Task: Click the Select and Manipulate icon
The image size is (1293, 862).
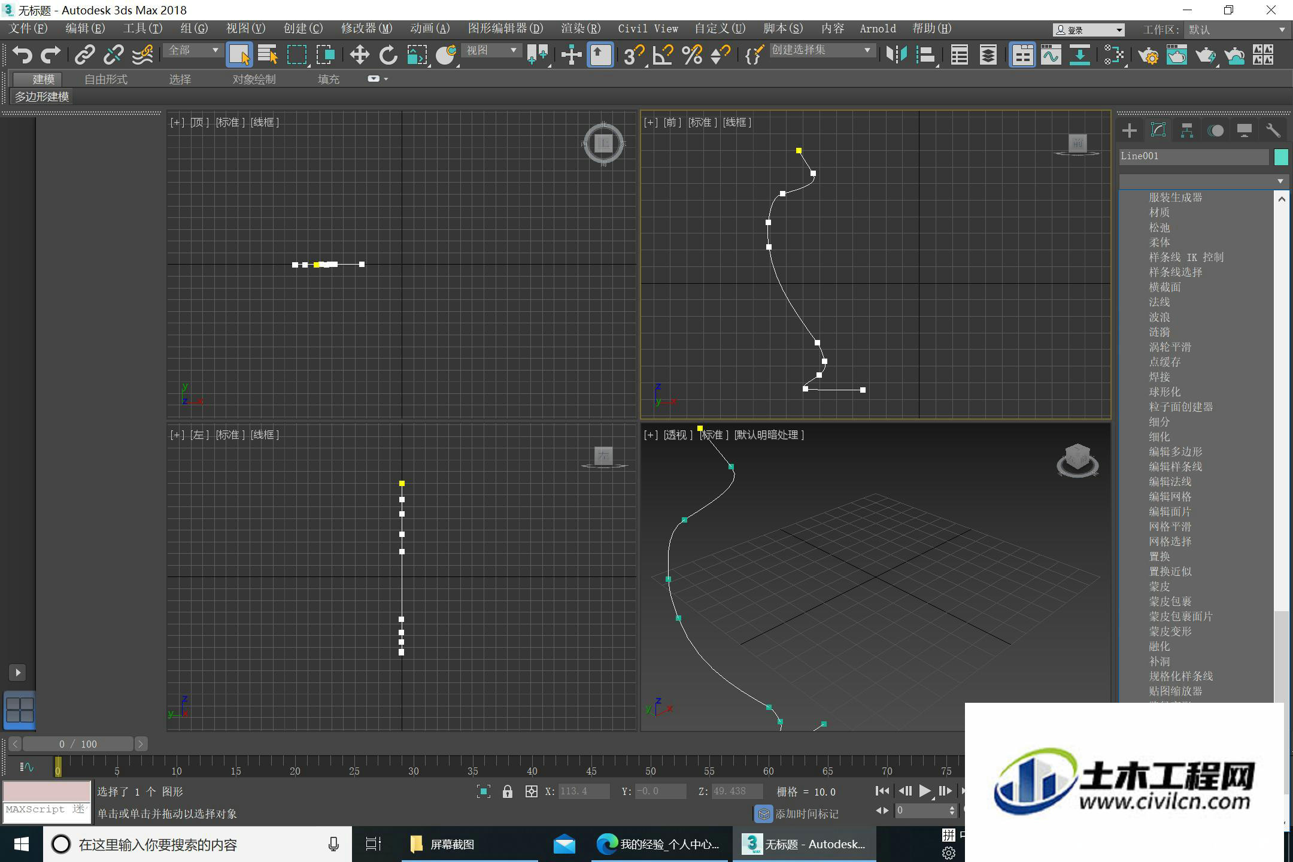Action: pos(572,55)
